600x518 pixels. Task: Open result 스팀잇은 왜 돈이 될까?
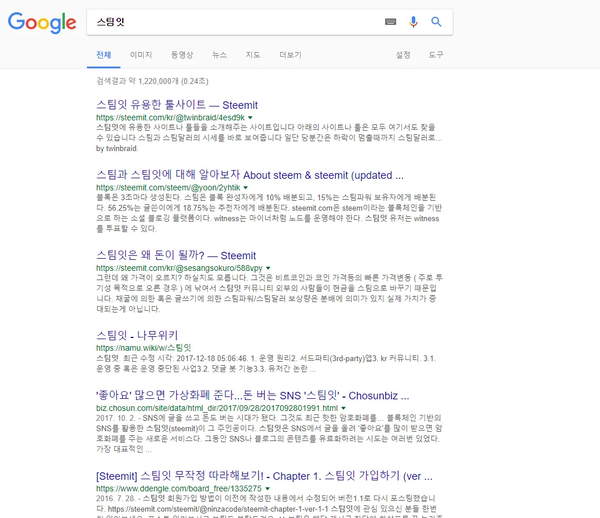coord(176,255)
